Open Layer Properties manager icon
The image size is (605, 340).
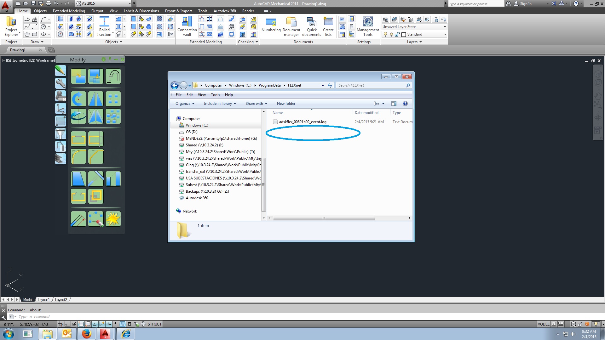[385, 19]
